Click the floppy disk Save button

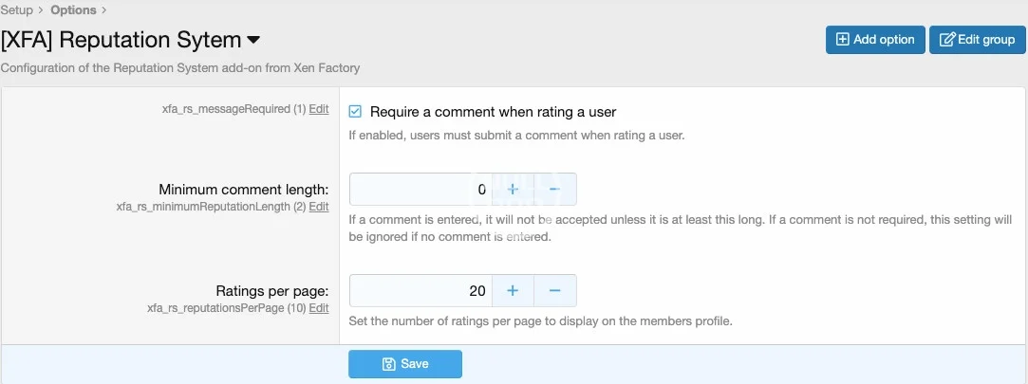click(x=405, y=364)
